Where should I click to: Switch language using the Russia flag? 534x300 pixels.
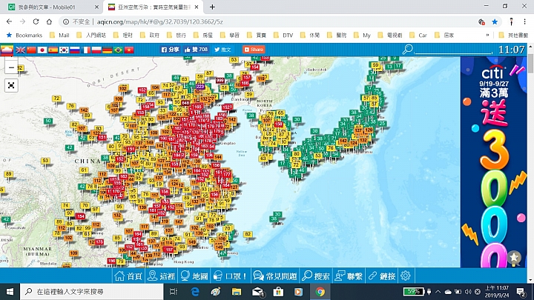[75, 50]
